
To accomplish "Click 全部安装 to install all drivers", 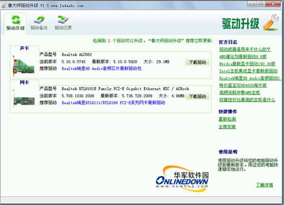I will pos(227,127).
